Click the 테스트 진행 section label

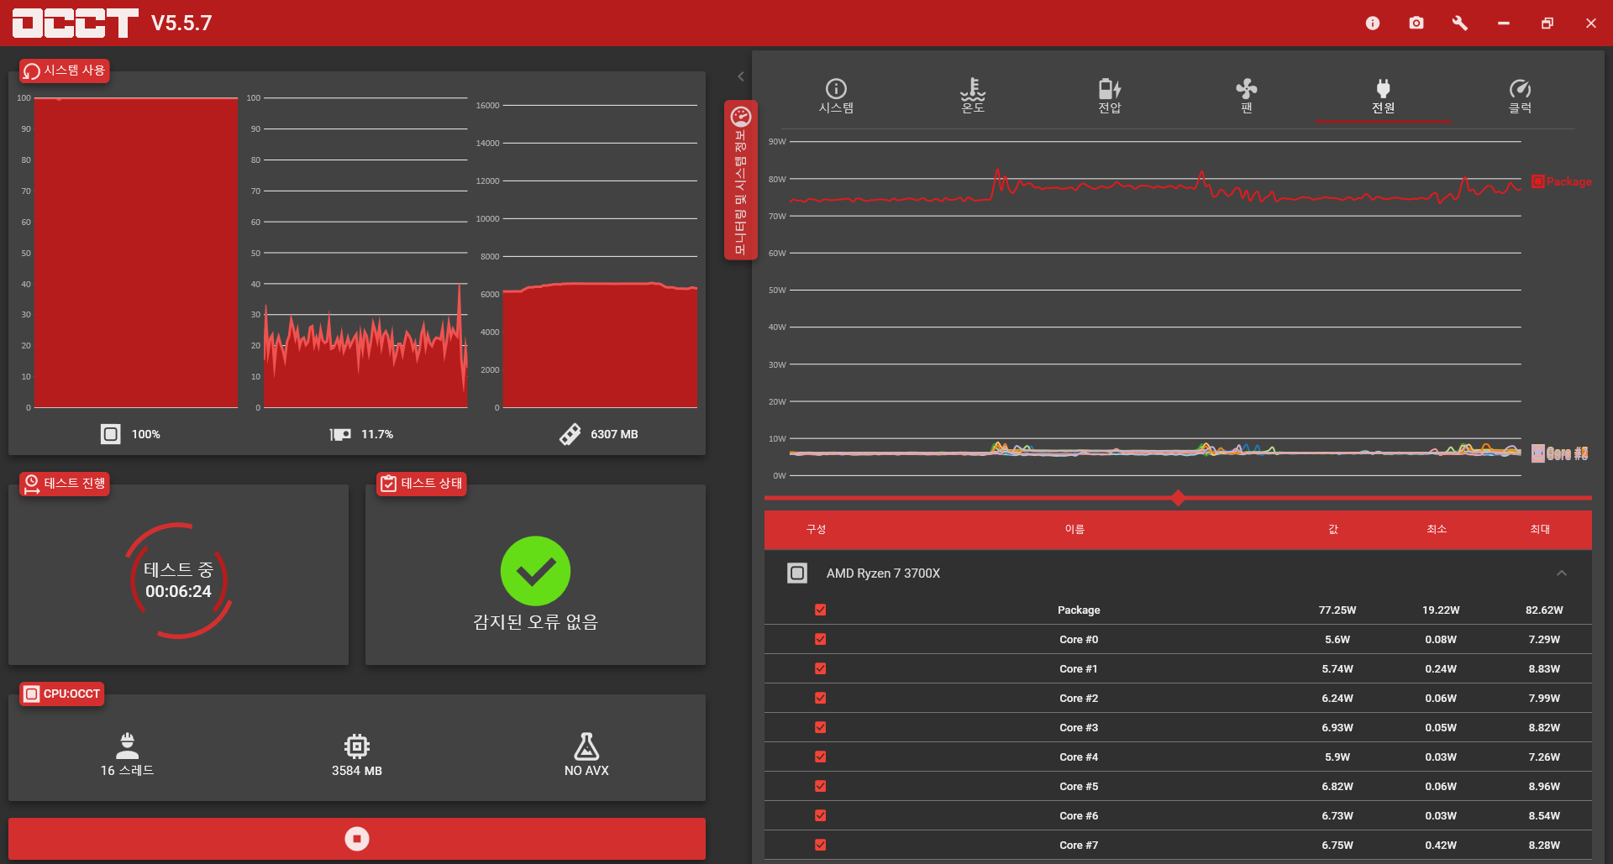tap(65, 483)
